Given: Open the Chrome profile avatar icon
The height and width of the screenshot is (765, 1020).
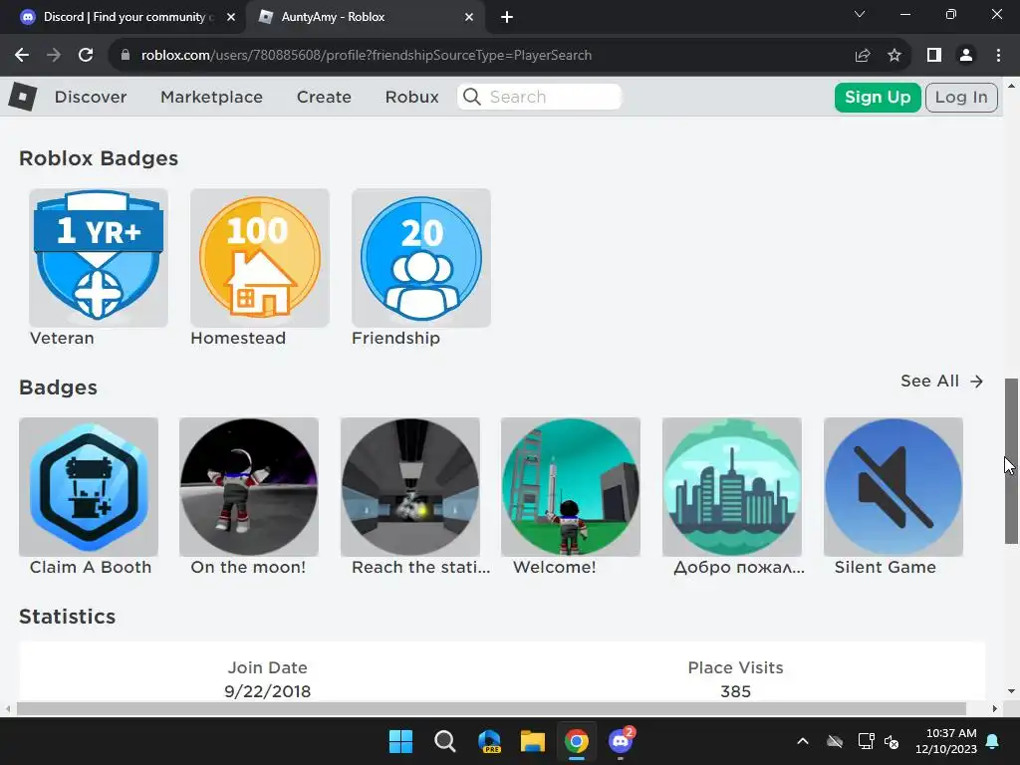Looking at the screenshot, I should 966,56.
